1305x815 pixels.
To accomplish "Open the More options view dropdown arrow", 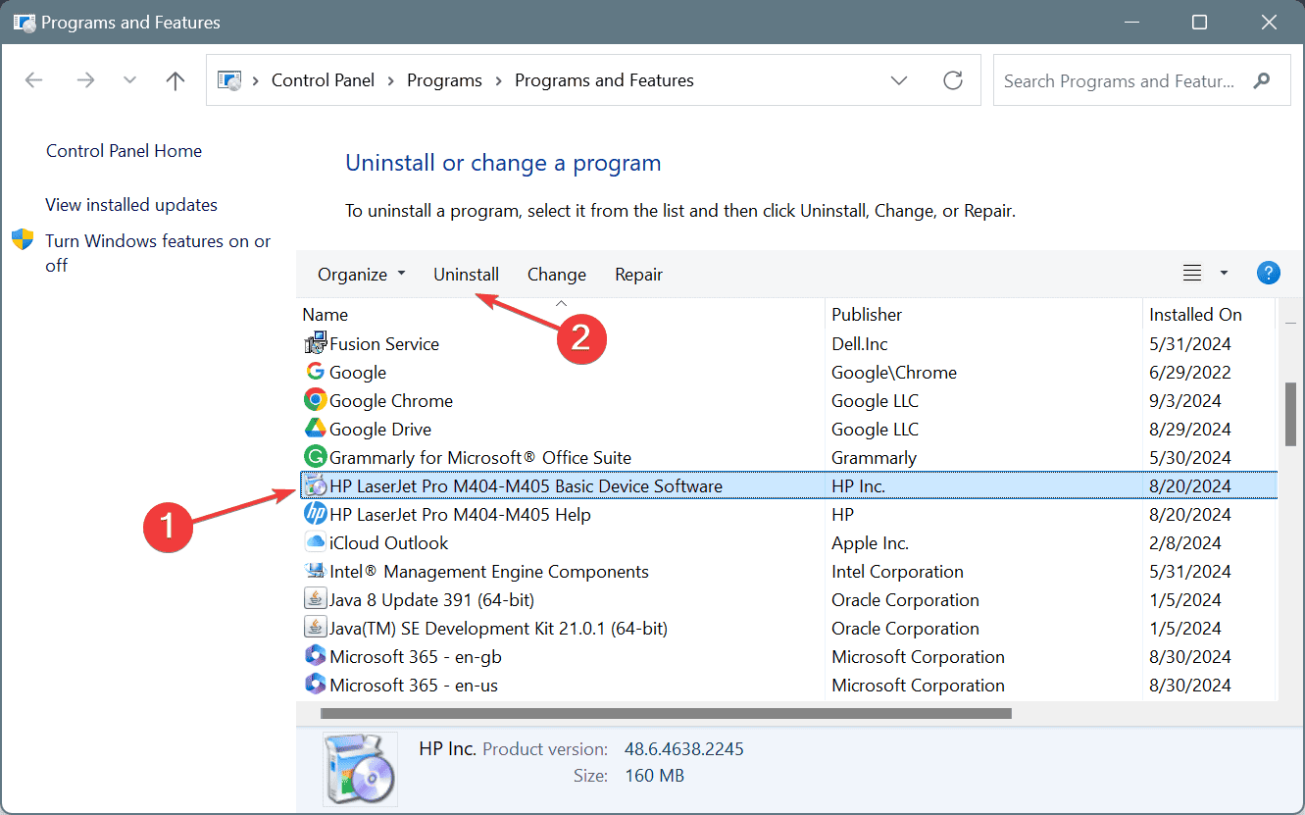I will (x=1224, y=274).
